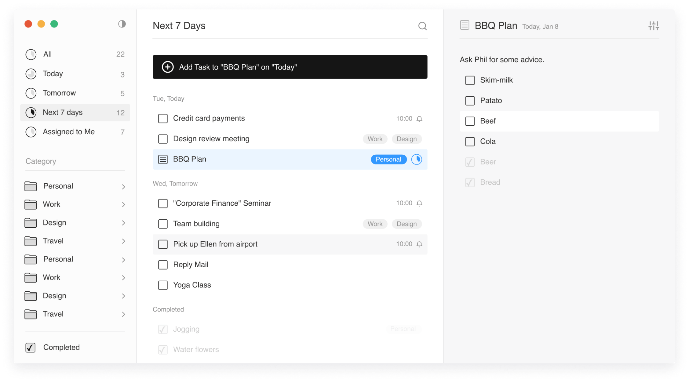Expand the first Personal category chevron
The height and width of the screenshot is (382, 689).
[123, 186]
